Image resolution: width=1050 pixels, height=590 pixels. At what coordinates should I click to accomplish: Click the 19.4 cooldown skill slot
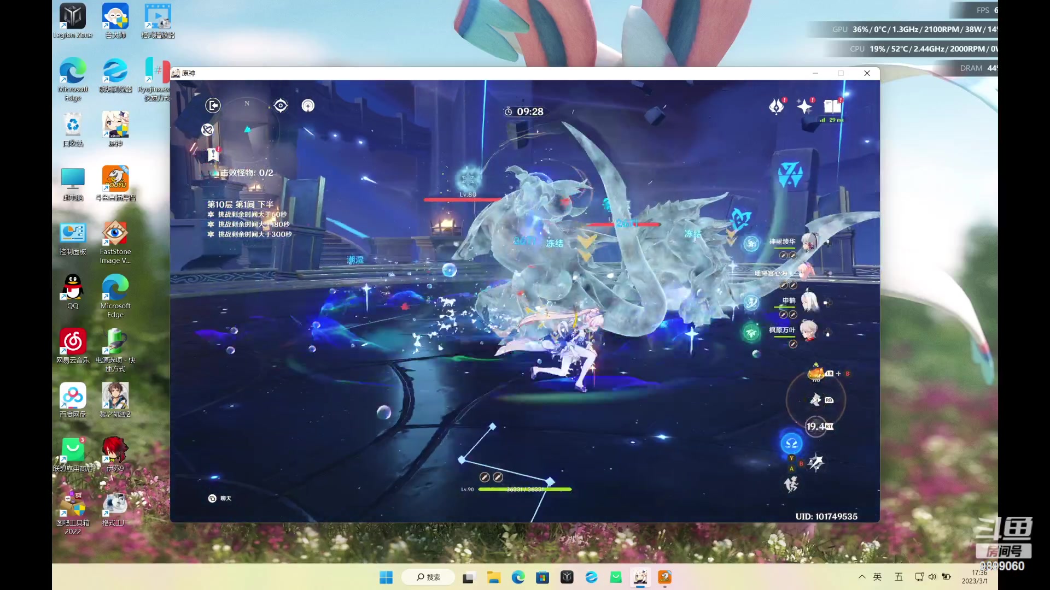(816, 426)
